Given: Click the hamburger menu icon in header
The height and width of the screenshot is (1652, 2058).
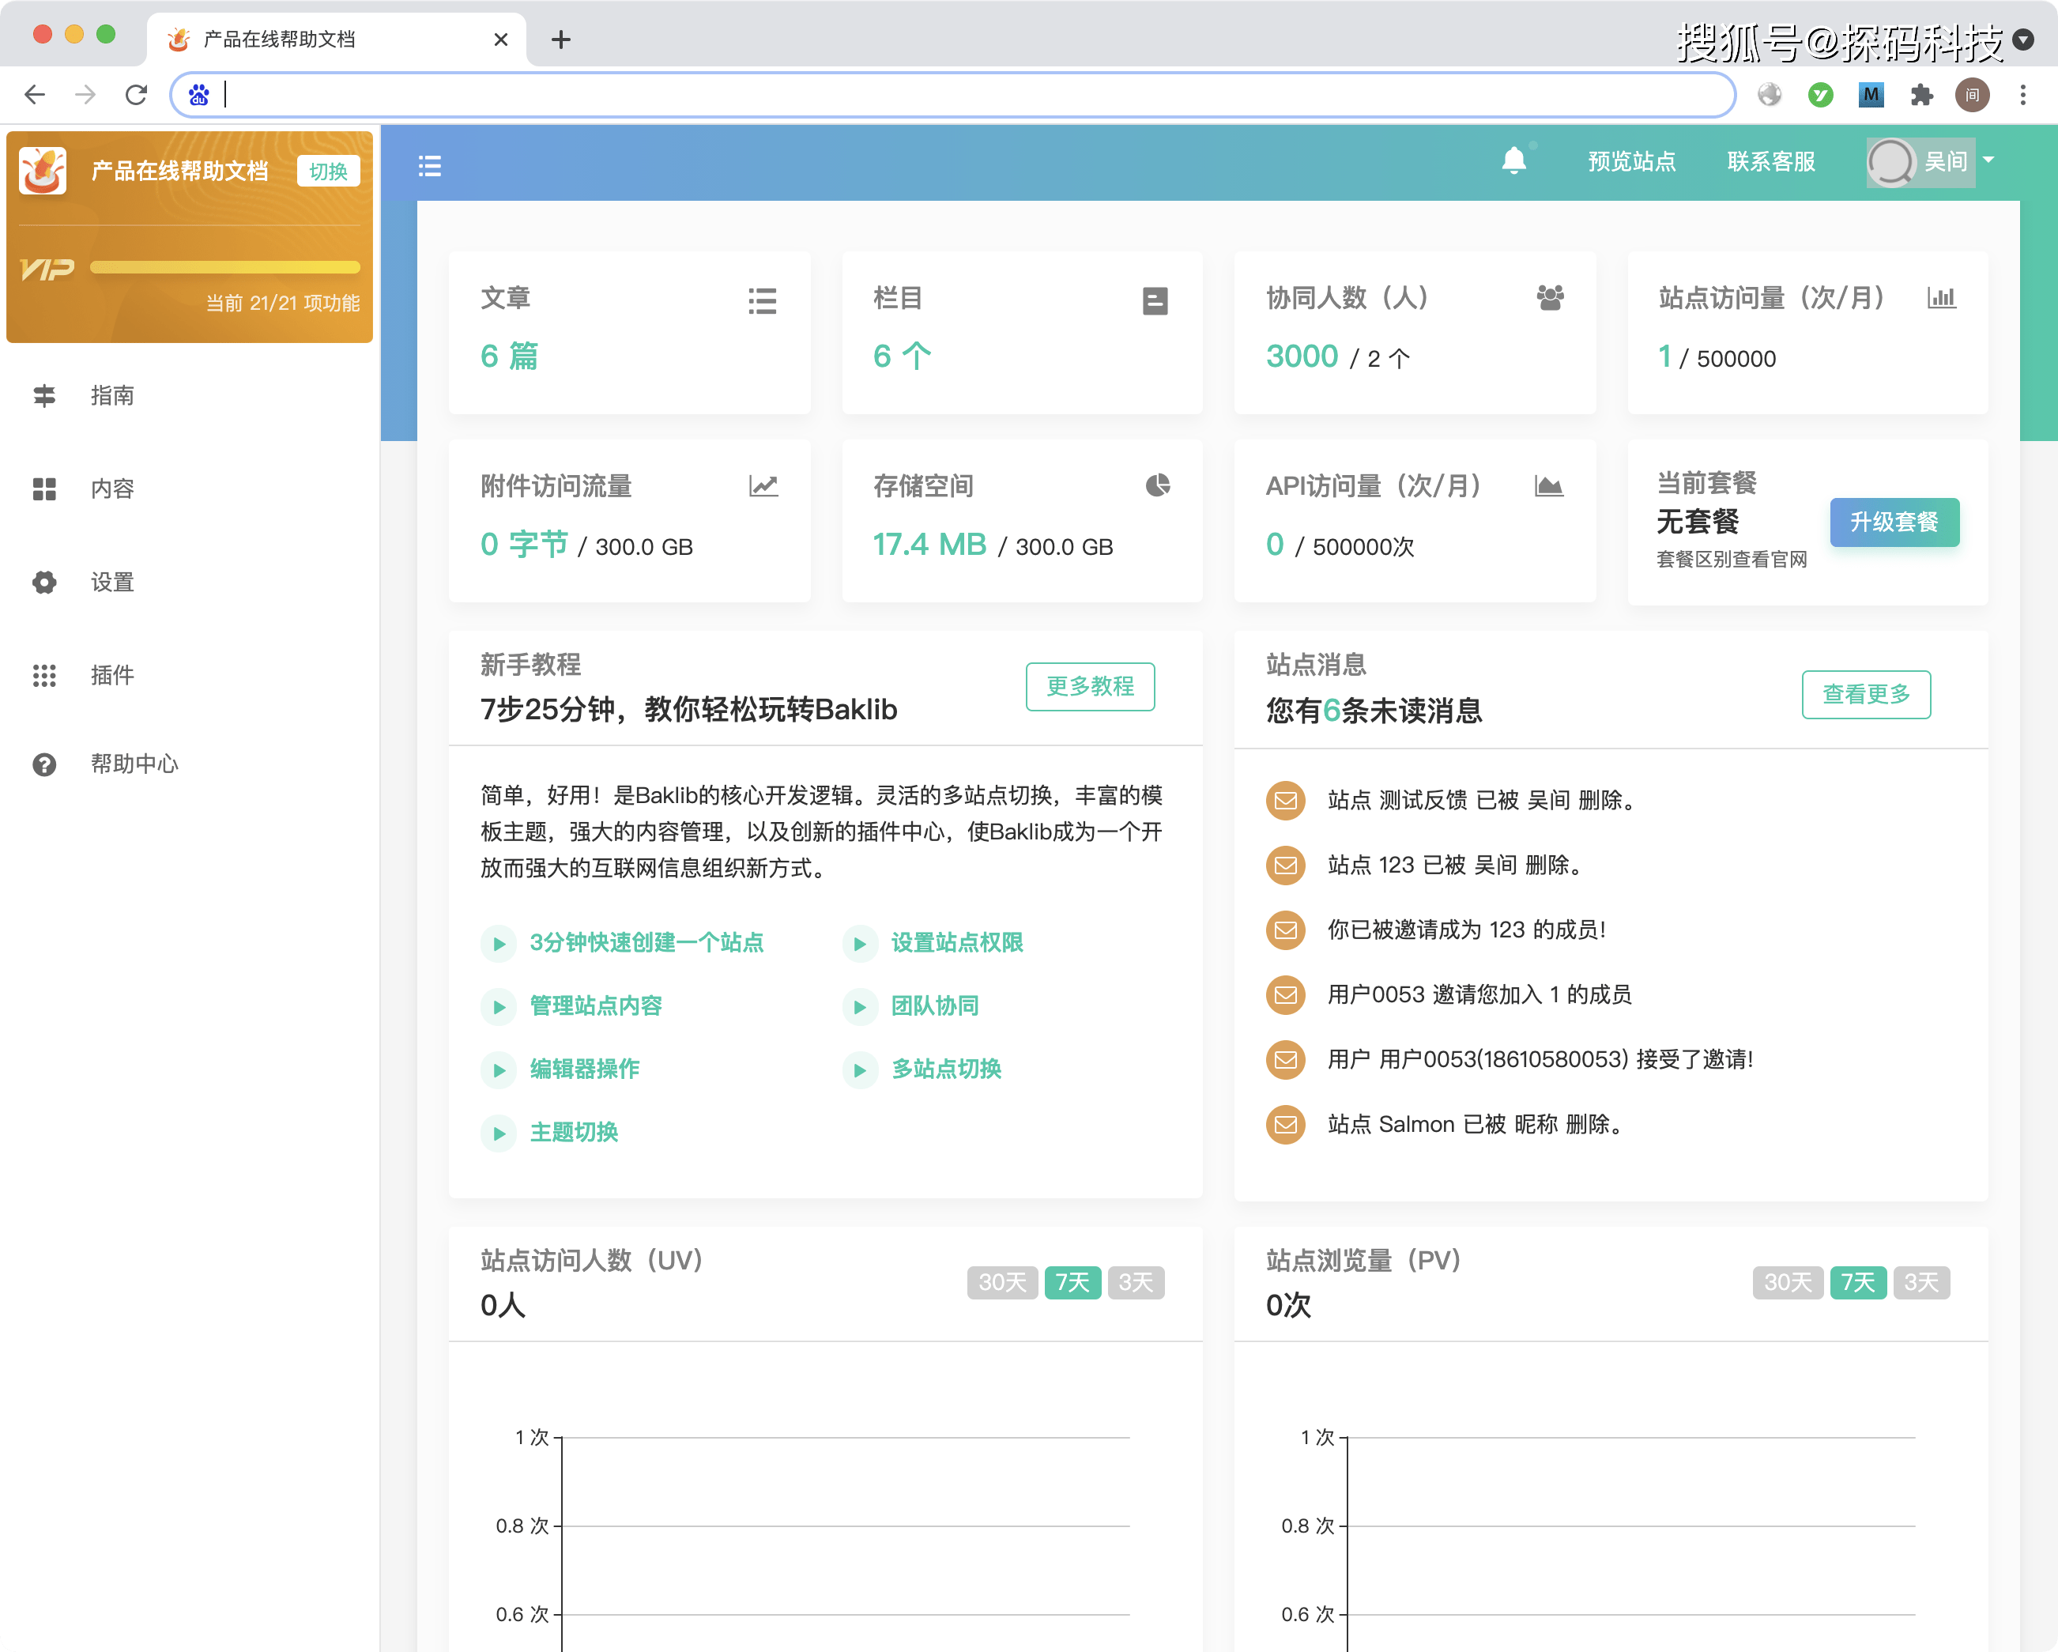Looking at the screenshot, I should [430, 166].
